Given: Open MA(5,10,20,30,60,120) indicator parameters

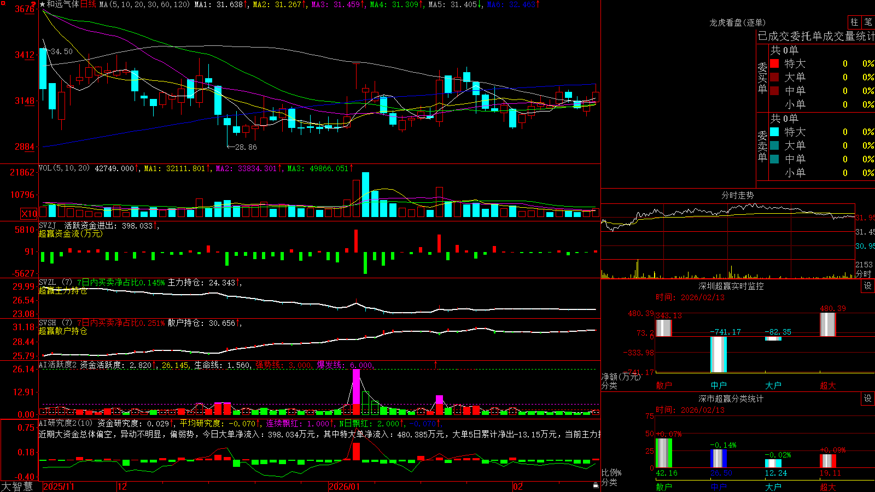Looking at the screenshot, I should [144, 4].
